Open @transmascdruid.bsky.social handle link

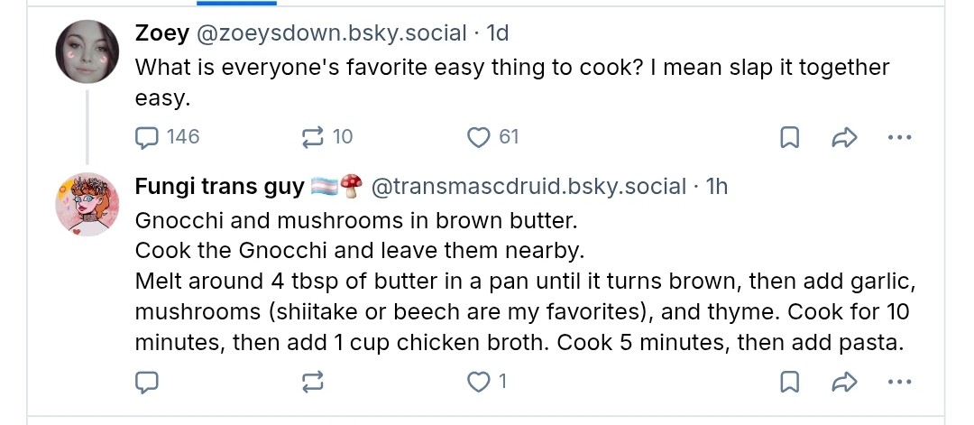pyautogui.click(x=528, y=187)
